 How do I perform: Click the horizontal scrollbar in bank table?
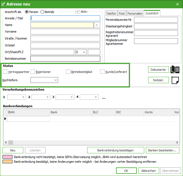91,143
